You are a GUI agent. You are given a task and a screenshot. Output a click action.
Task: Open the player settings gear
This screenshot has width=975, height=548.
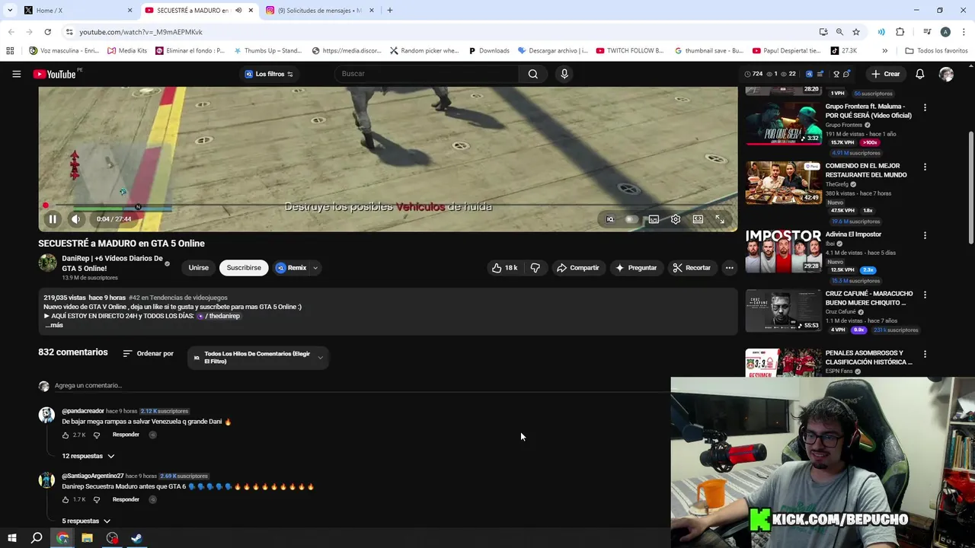[676, 219]
